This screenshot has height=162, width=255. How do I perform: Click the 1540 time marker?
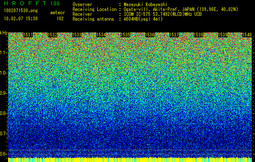(x=247, y=35)
